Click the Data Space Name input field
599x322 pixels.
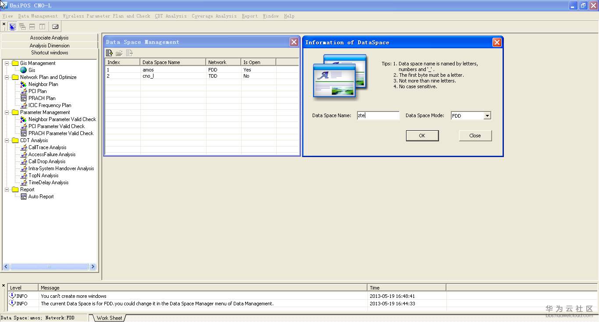click(378, 115)
